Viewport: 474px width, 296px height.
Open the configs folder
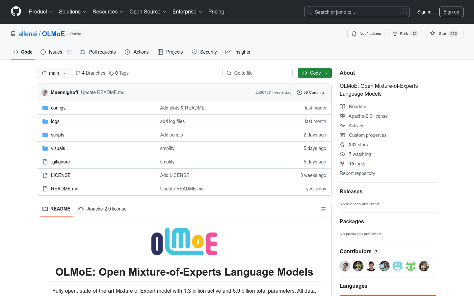pos(58,108)
